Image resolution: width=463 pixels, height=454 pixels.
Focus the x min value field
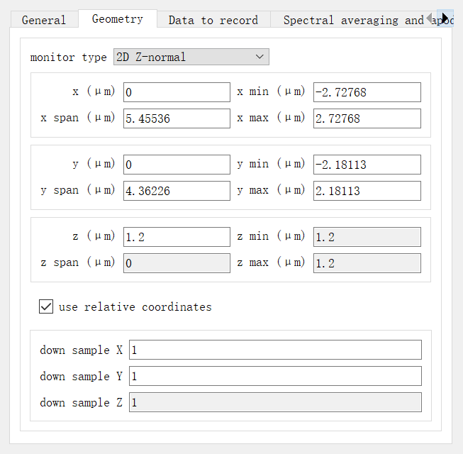367,92
